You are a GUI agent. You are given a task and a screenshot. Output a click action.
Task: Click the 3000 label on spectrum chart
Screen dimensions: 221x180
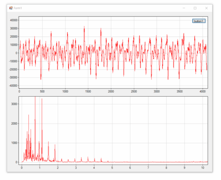point(14,104)
